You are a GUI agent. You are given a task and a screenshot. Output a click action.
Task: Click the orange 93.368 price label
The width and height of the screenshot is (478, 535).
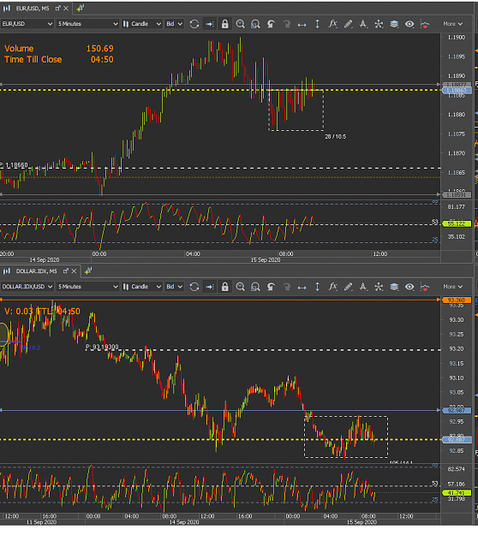[x=457, y=300]
